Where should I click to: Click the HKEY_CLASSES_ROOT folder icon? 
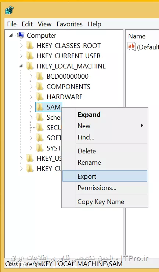coord(30,46)
